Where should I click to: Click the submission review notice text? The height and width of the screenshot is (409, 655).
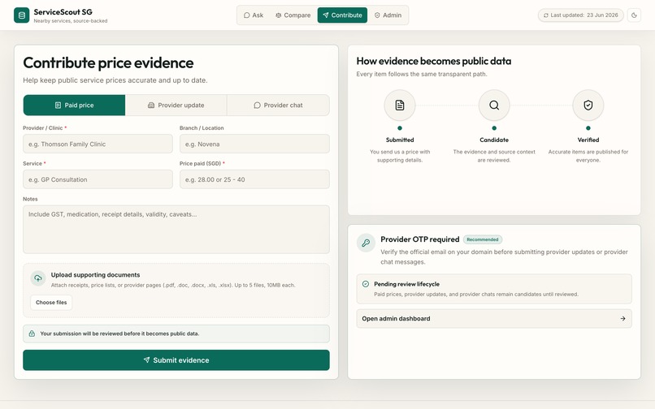(x=119, y=334)
